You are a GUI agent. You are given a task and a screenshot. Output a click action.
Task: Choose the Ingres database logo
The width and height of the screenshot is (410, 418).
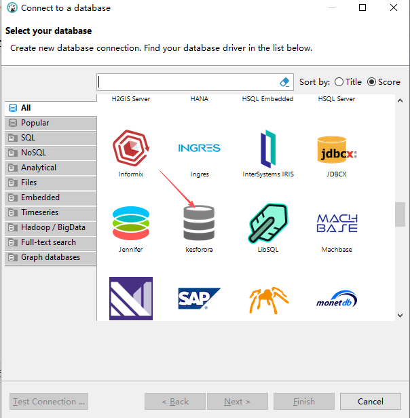coord(200,148)
